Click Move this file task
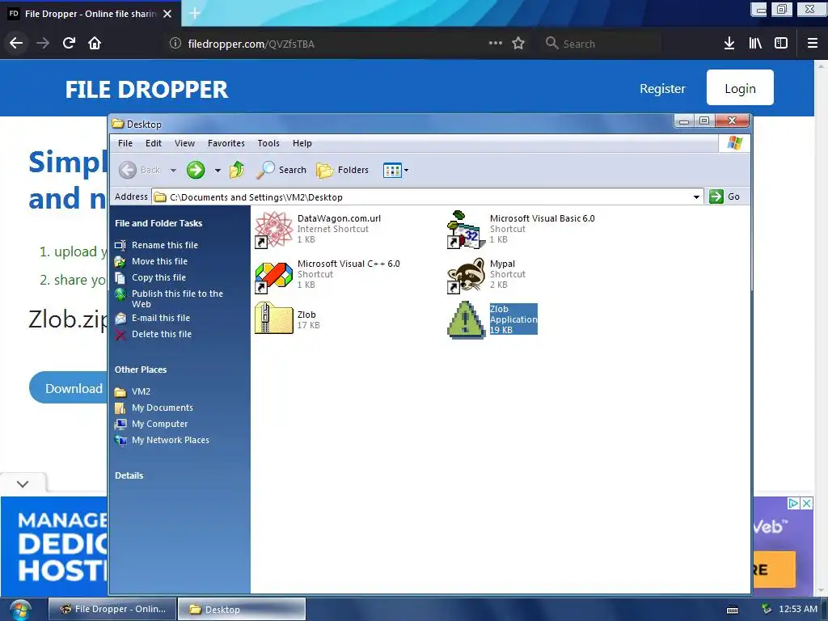828x621 pixels. click(x=159, y=261)
